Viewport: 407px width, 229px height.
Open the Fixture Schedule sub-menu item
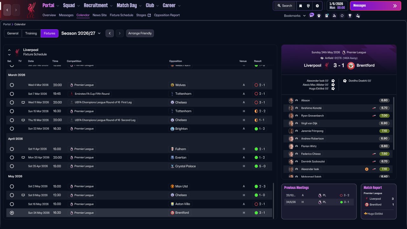pos(121,15)
